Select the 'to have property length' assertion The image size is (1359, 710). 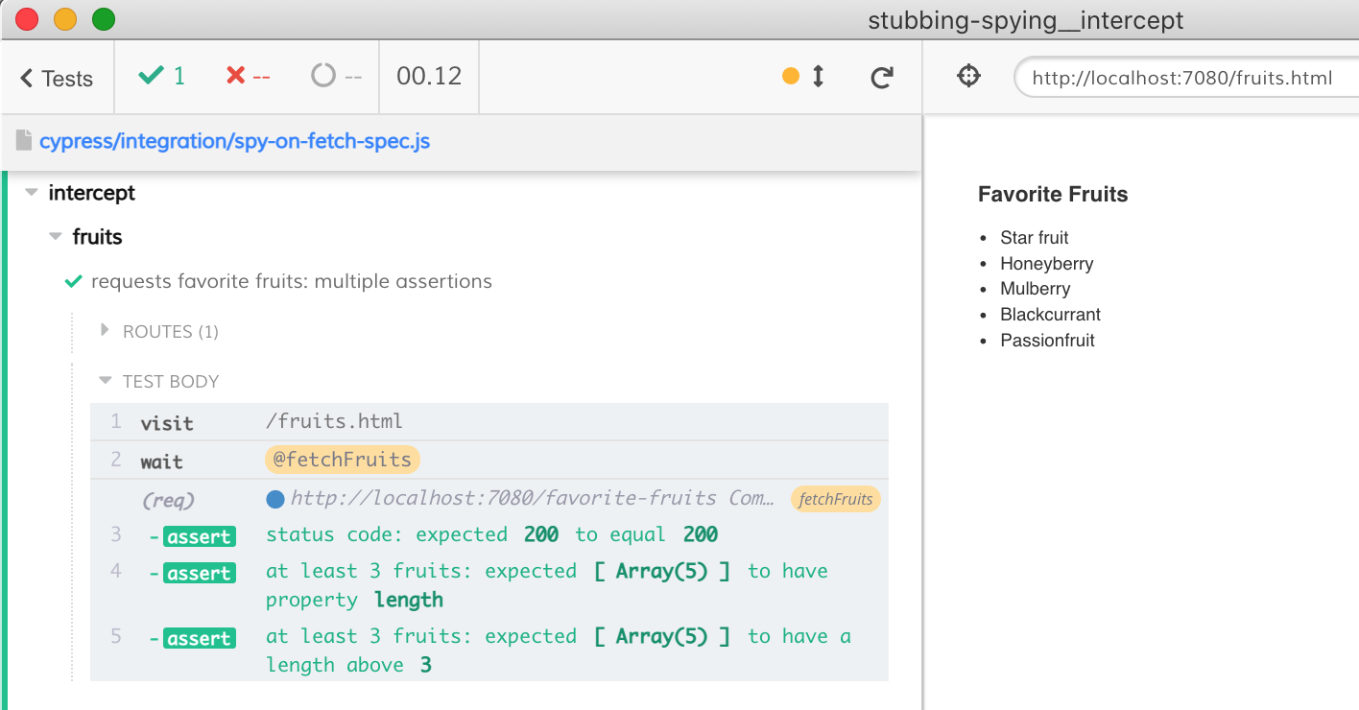click(489, 585)
